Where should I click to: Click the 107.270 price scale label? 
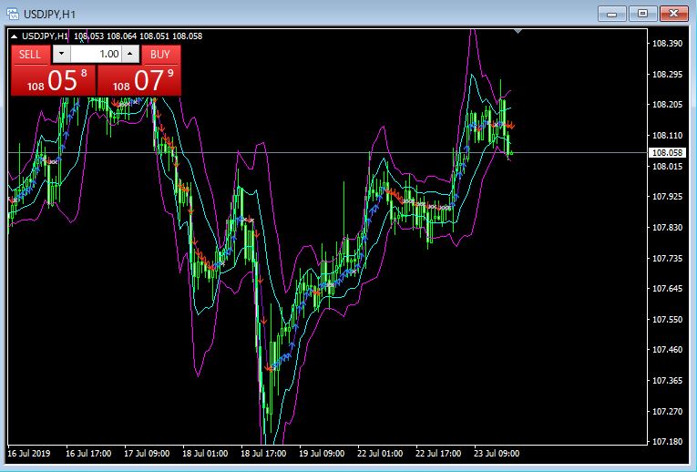(x=667, y=412)
